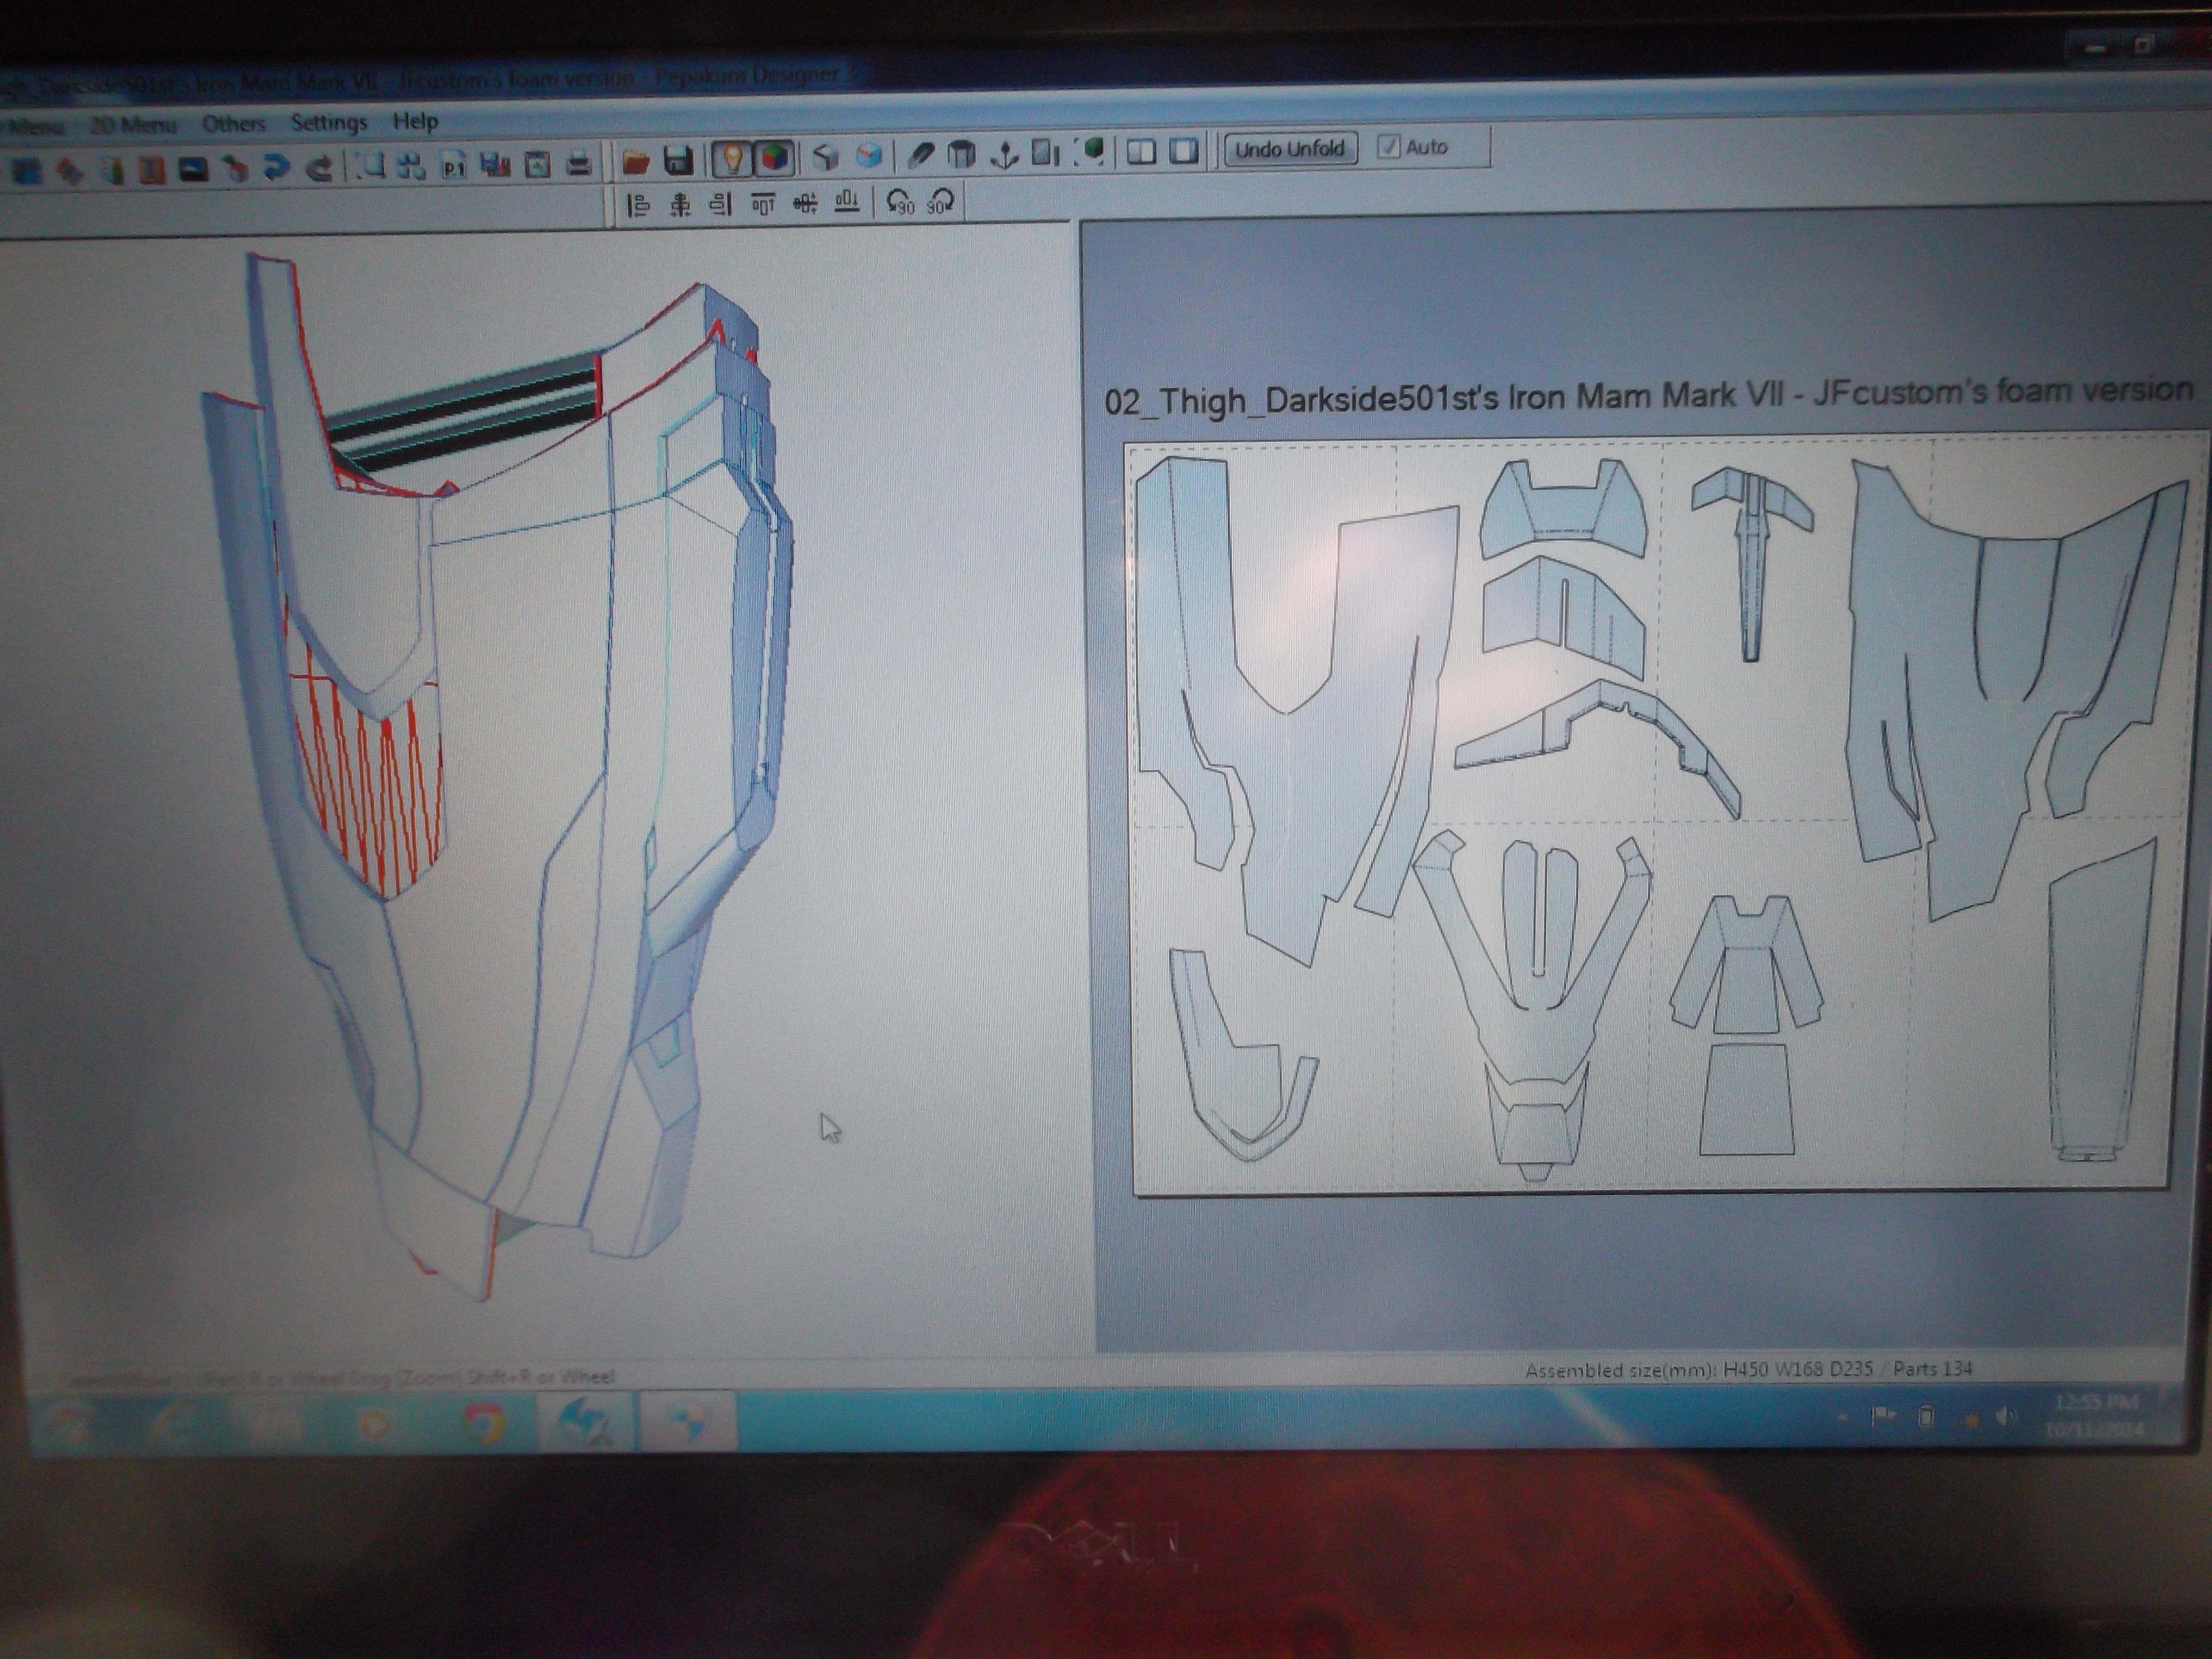Click the Action Center flag tray icon
Screen dimensions: 2212x1659
point(1883,1416)
